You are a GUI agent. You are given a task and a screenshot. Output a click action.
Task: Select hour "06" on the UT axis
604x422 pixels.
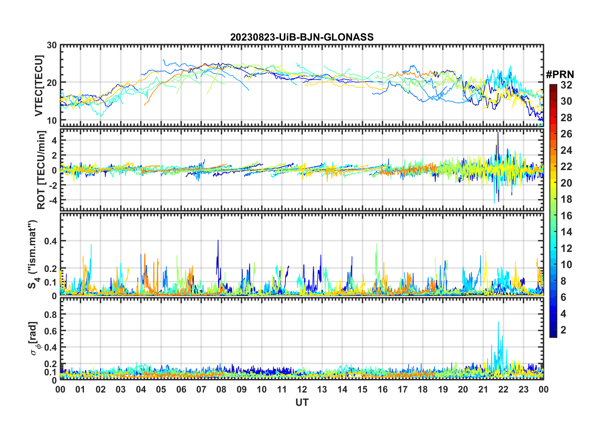(x=181, y=389)
